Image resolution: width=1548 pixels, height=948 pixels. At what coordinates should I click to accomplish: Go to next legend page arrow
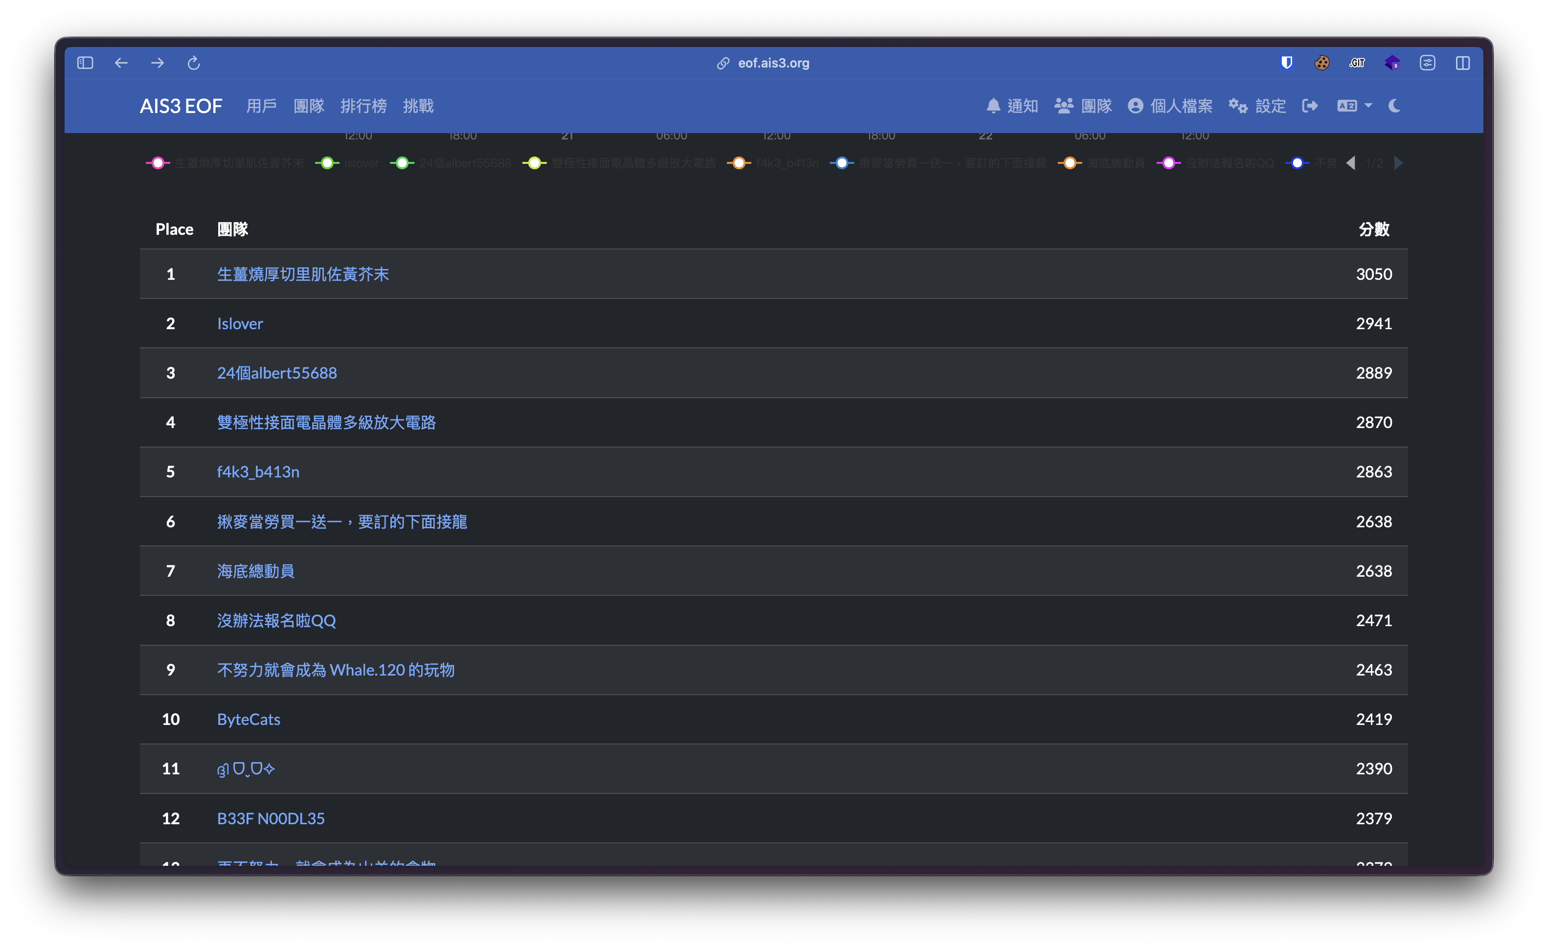1398,163
